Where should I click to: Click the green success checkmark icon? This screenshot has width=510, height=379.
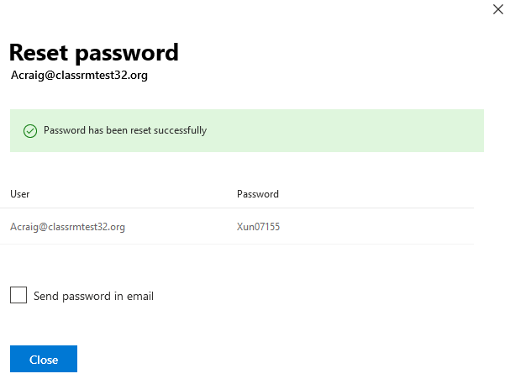[29, 131]
